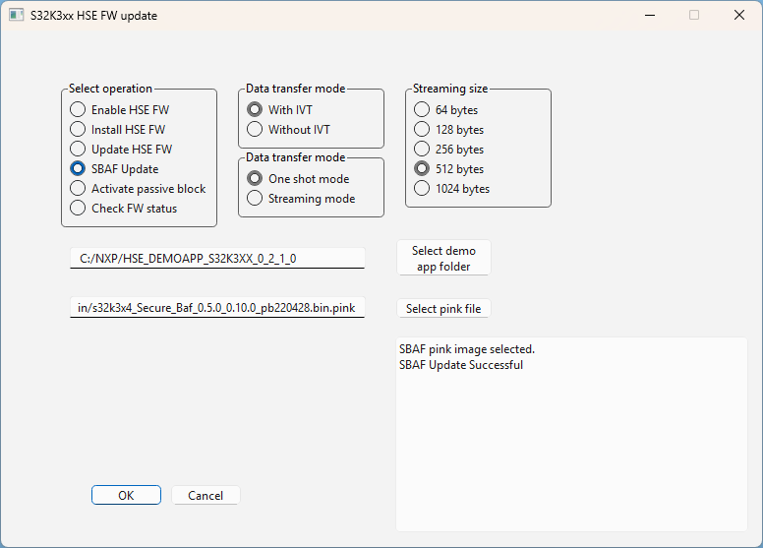Set streaming size to 64 bytes
Image resolution: width=763 pixels, height=548 pixels.
(x=423, y=110)
